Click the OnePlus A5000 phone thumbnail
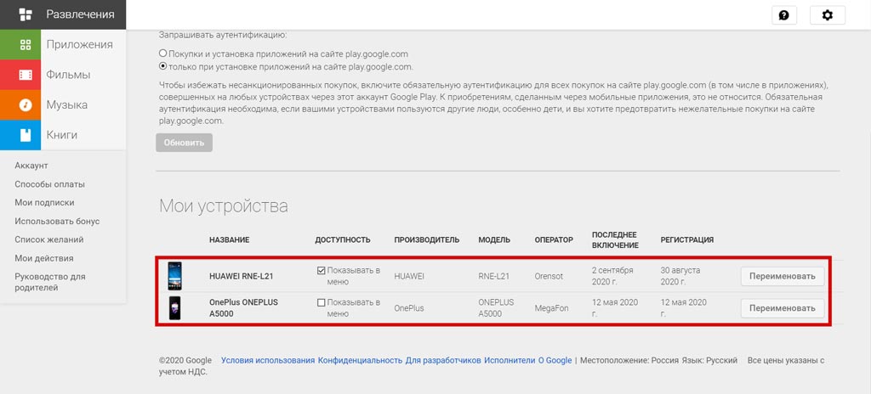871x394 pixels. click(174, 308)
